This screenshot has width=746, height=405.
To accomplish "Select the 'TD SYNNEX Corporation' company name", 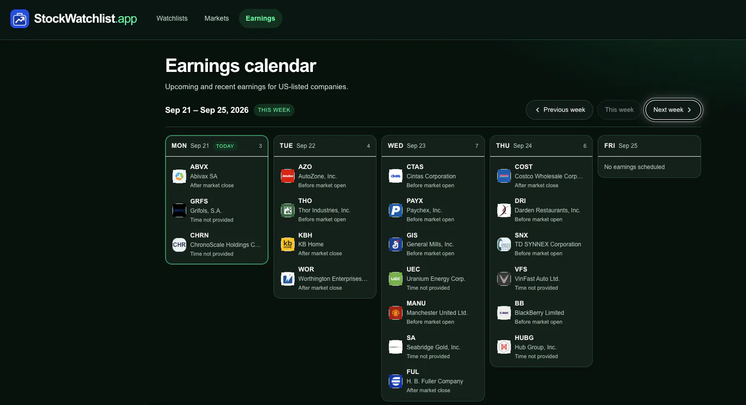I will [x=548, y=244].
